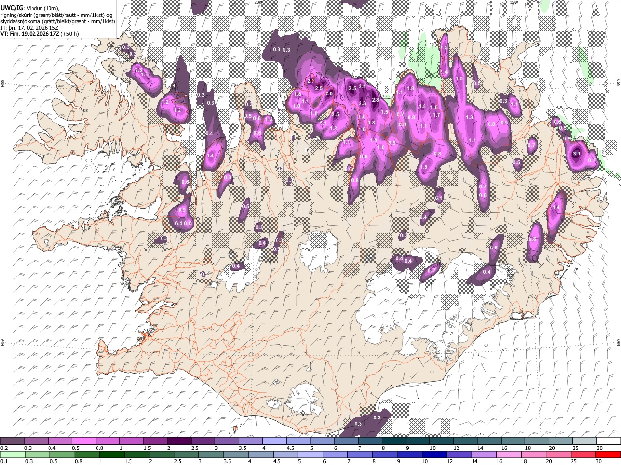Select the palest green swatch above label 0.1

coord(13,454)
